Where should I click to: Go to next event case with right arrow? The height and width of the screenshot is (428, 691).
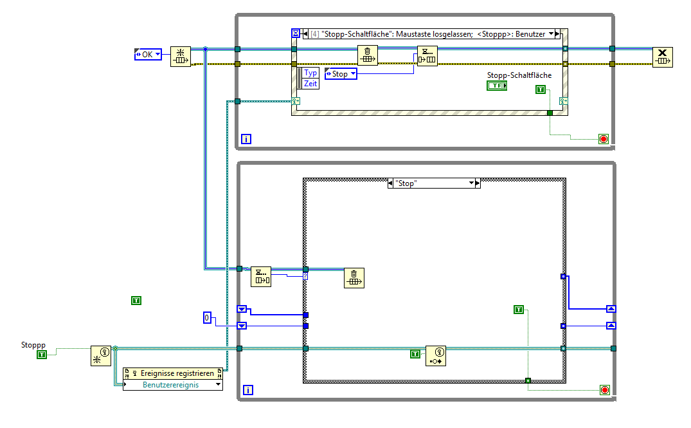click(557, 33)
